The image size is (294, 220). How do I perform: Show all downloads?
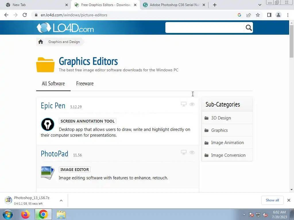(272, 200)
